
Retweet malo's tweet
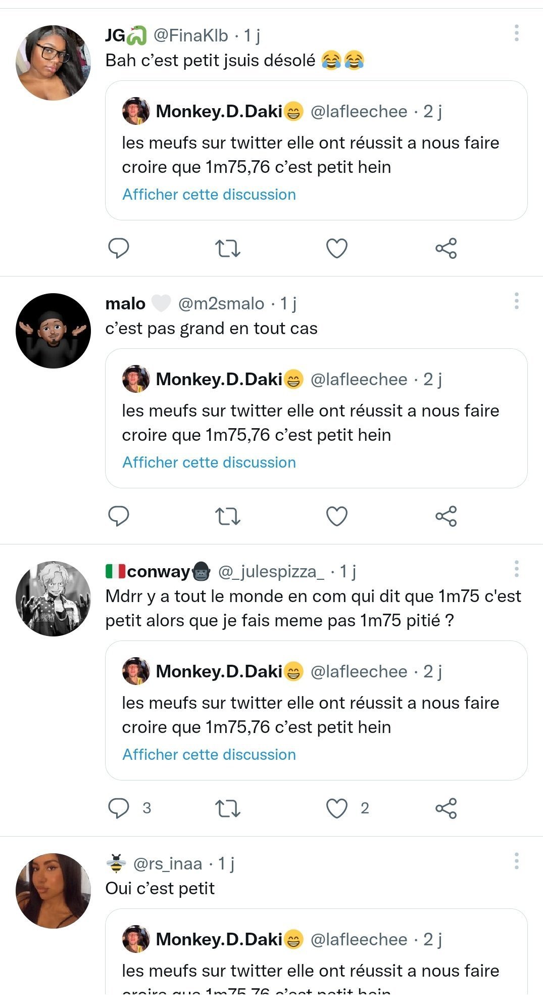point(228,516)
